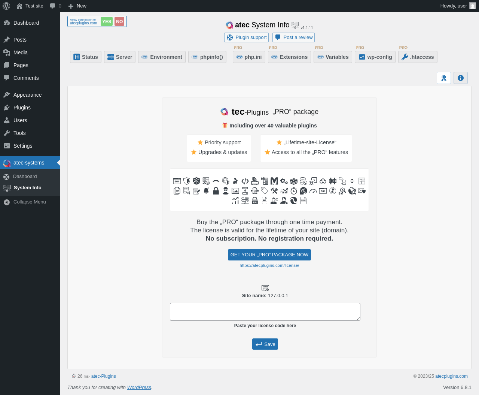Click Post a review button

click(x=293, y=37)
